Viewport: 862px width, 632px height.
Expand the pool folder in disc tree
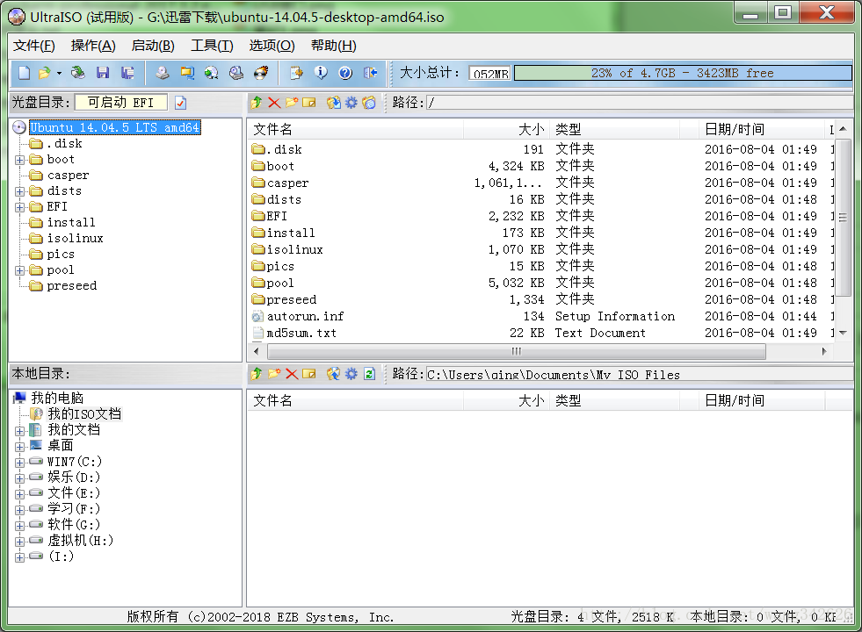20,270
